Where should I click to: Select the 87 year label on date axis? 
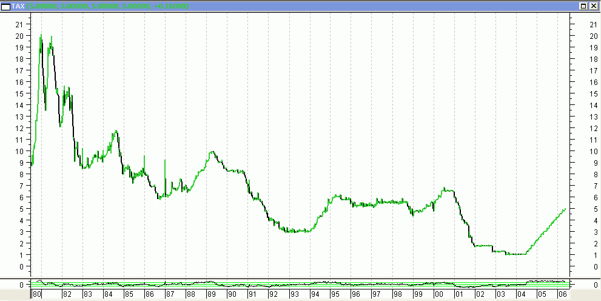[x=170, y=294]
